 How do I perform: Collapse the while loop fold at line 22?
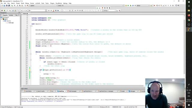coord(31,54)
